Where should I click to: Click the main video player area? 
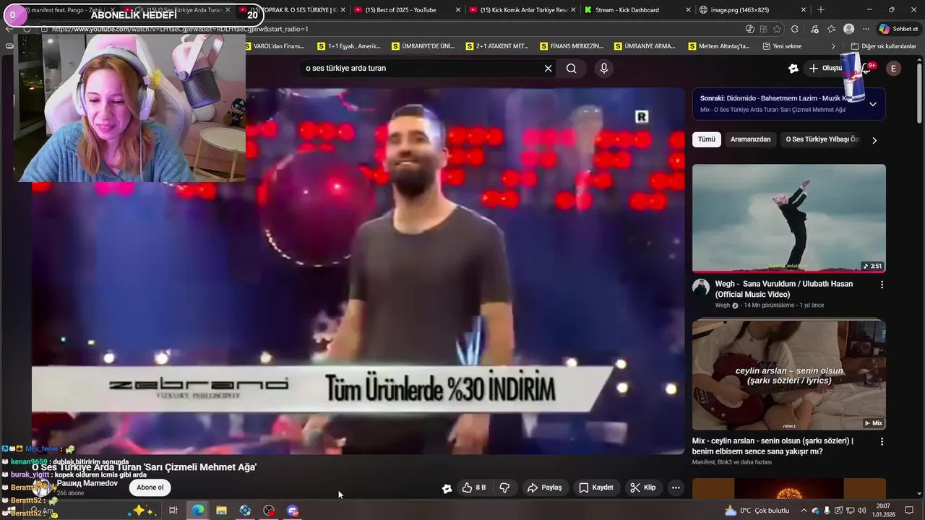(358, 271)
